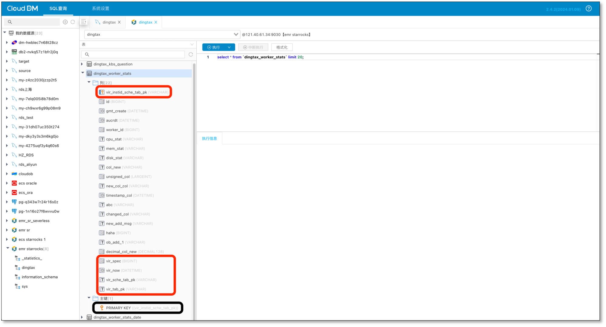Viewport: 606px width, 327px height.
Task: Open the dingtax database dropdown
Action: (x=236, y=34)
